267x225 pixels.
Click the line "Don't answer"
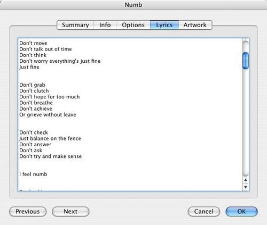point(35,145)
